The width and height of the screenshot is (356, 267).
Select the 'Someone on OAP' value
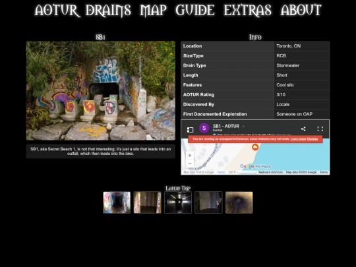(x=294, y=114)
